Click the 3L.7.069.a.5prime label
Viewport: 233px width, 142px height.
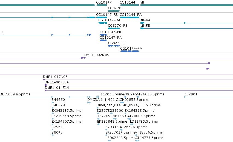[x=15, y=94]
